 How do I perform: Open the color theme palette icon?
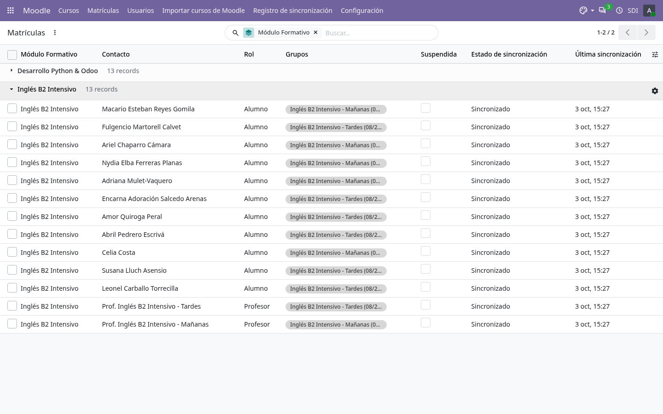point(583,10)
